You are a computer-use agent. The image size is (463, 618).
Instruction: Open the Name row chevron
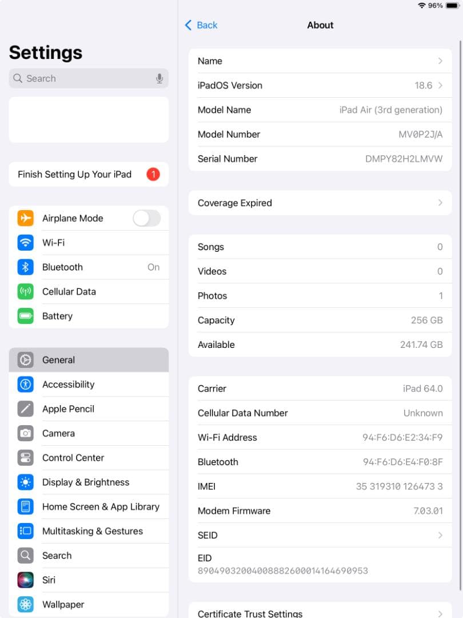[x=440, y=61]
